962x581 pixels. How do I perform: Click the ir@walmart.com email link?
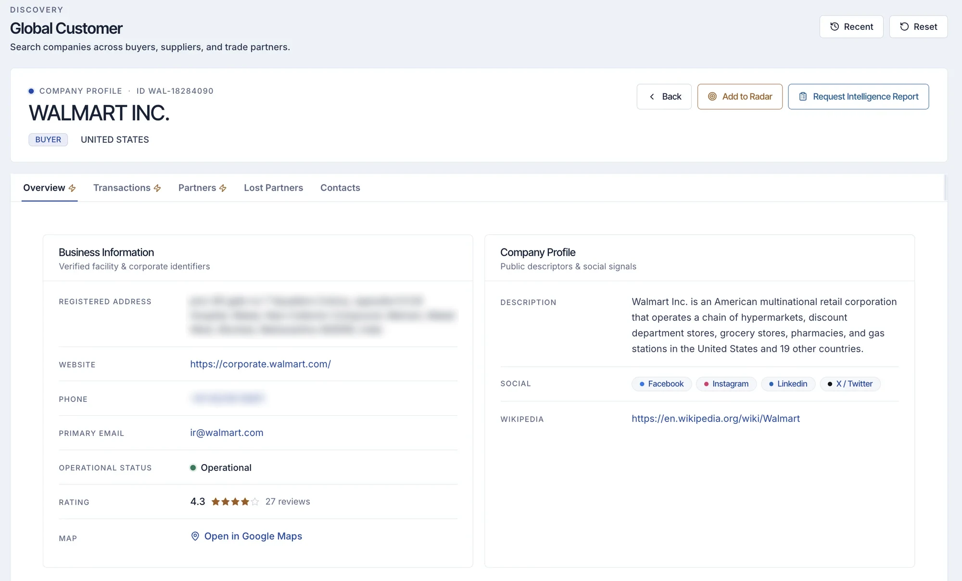(227, 433)
